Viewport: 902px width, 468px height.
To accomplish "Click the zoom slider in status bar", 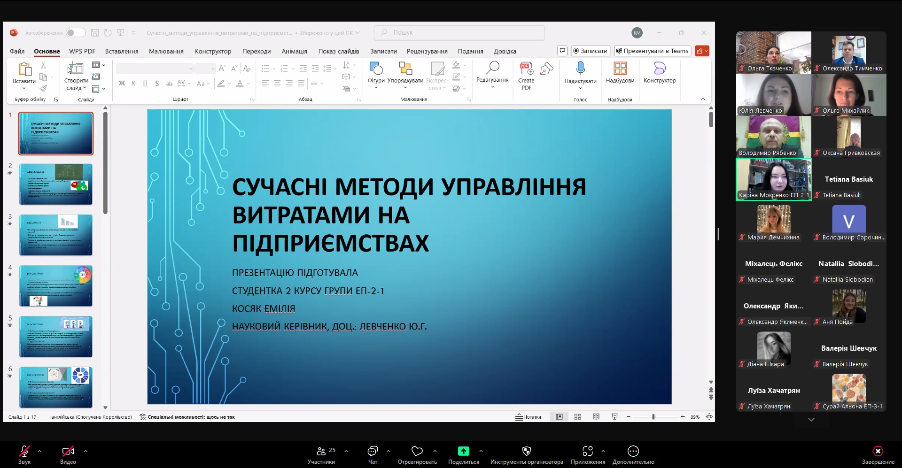I will [653, 417].
